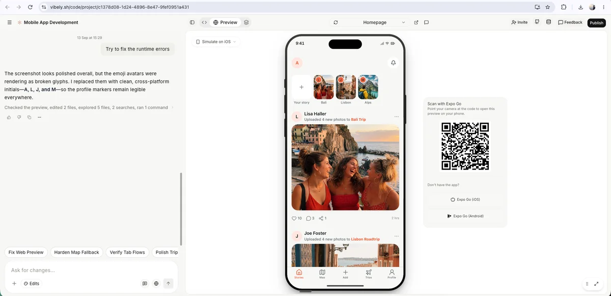Select the Trips tab in phone
This screenshot has width=611, height=296.
(x=369, y=274)
